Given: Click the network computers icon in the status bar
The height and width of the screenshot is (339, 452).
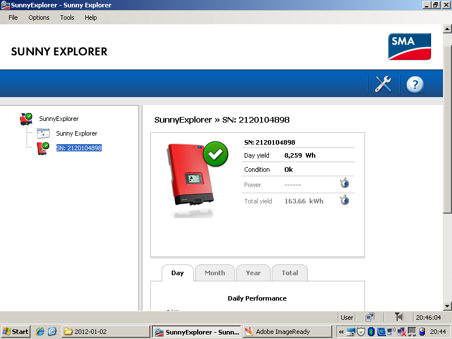Looking at the screenshot, I should click(370, 317).
